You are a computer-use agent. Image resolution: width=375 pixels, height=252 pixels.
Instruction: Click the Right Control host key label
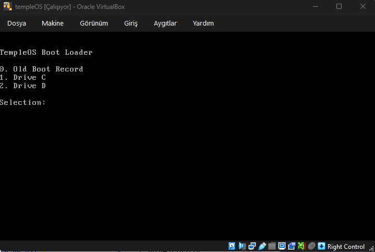click(x=346, y=246)
